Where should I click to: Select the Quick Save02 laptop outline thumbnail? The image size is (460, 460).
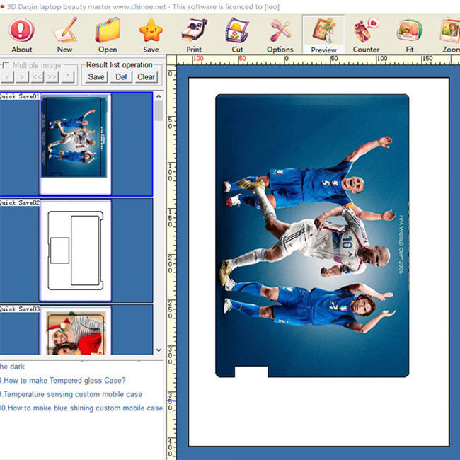75,251
